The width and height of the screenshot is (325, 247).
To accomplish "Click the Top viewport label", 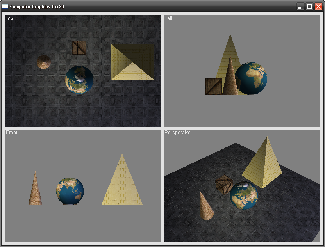I will [9, 18].
